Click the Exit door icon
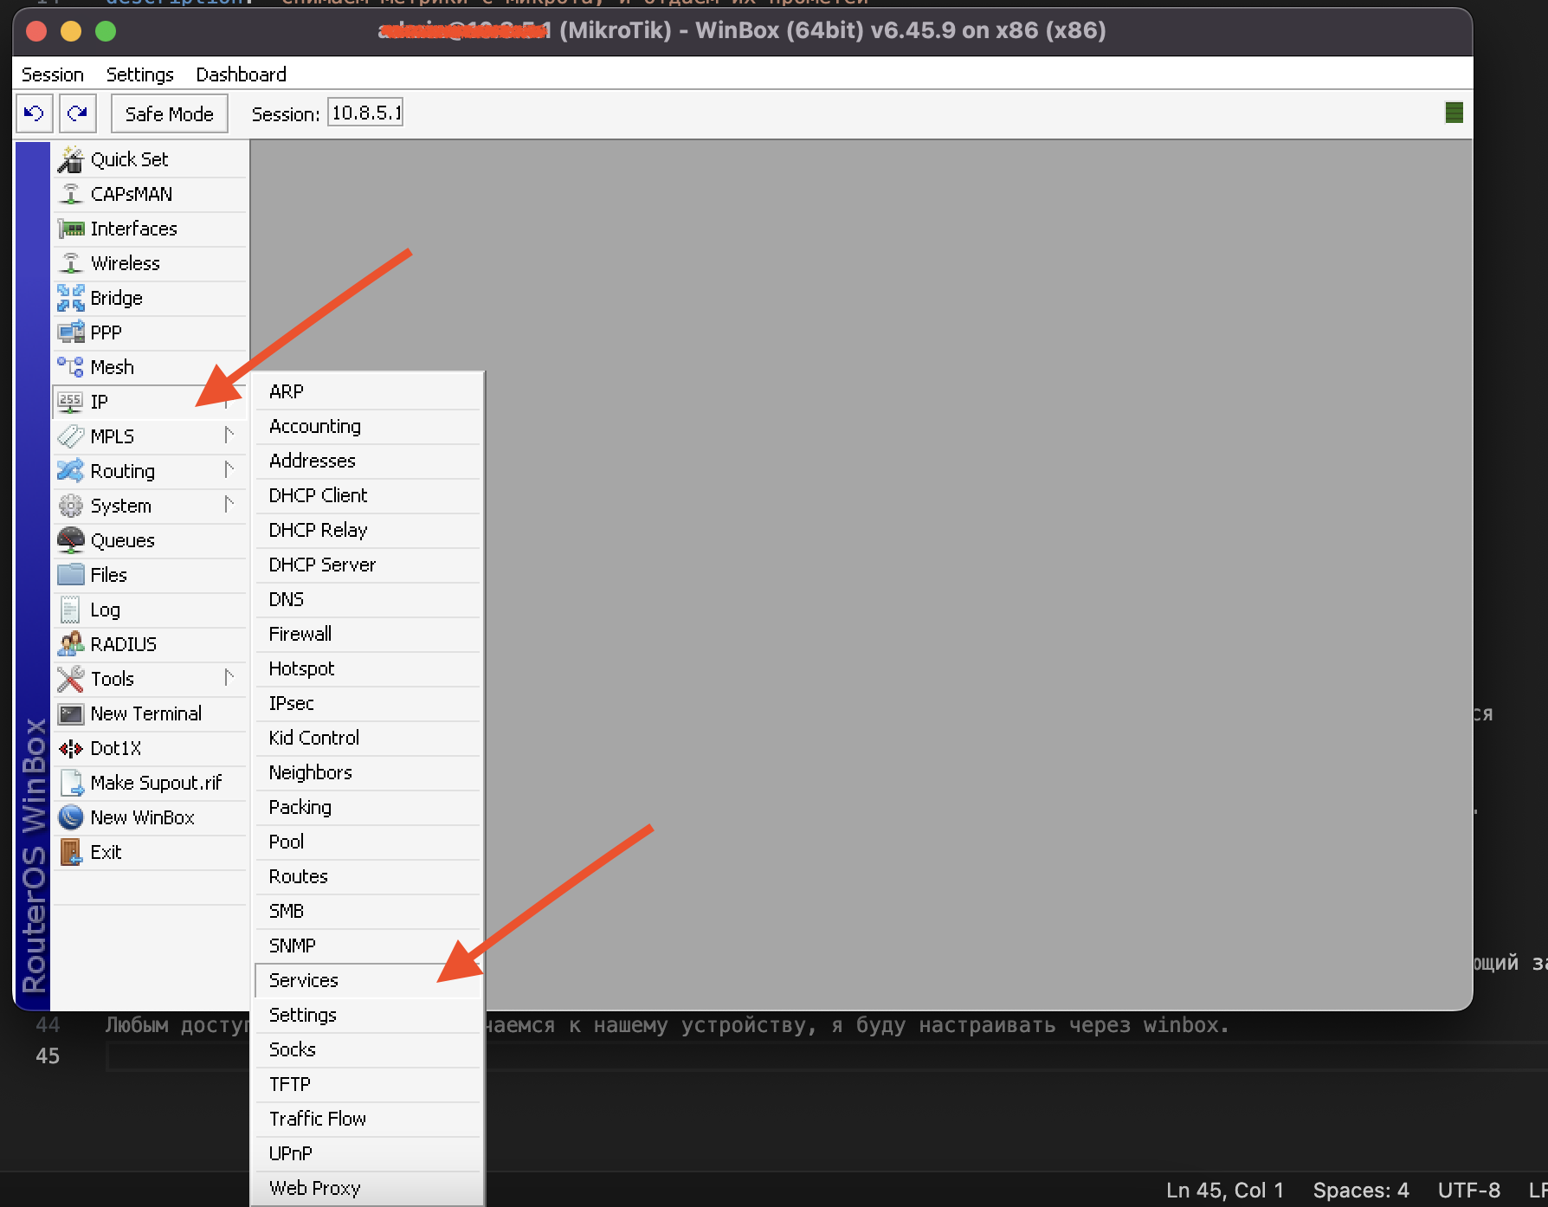 tap(70, 852)
